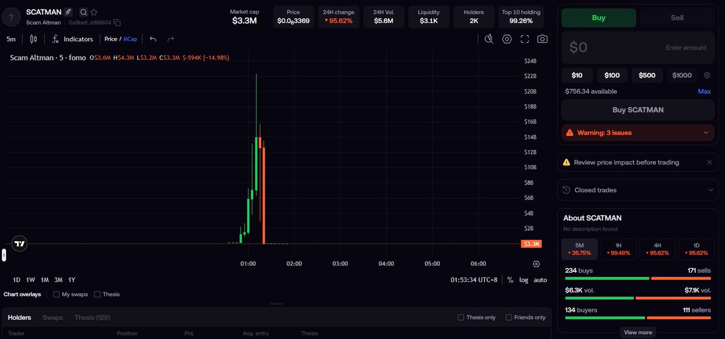Expand the side panel arrow at left edge
The height and width of the screenshot is (339, 725).
click(3, 255)
